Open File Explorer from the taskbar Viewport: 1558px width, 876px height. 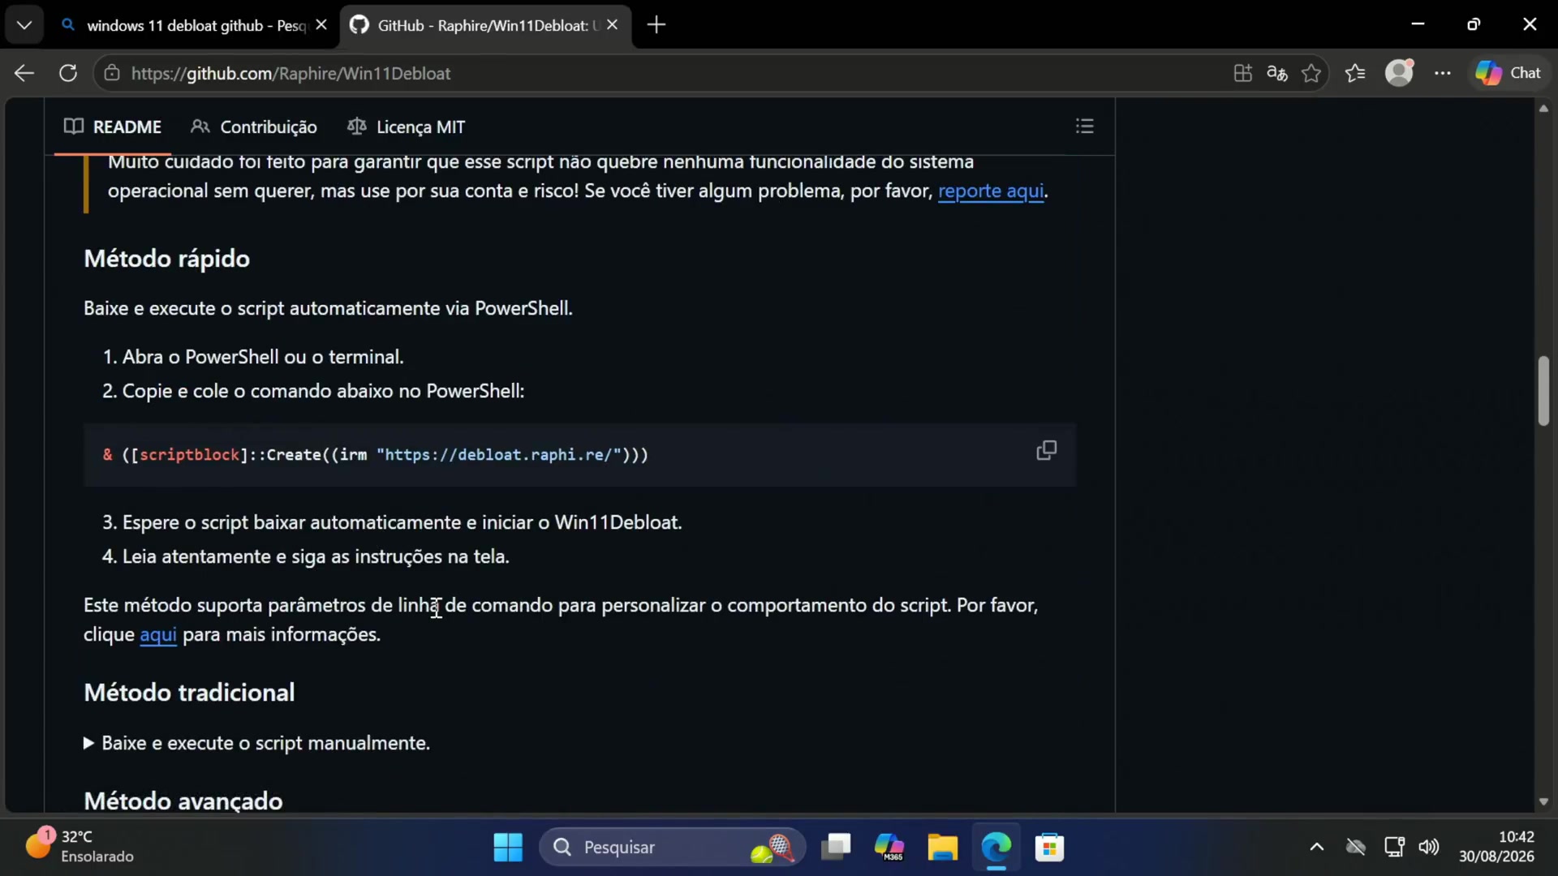pos(942,848)
